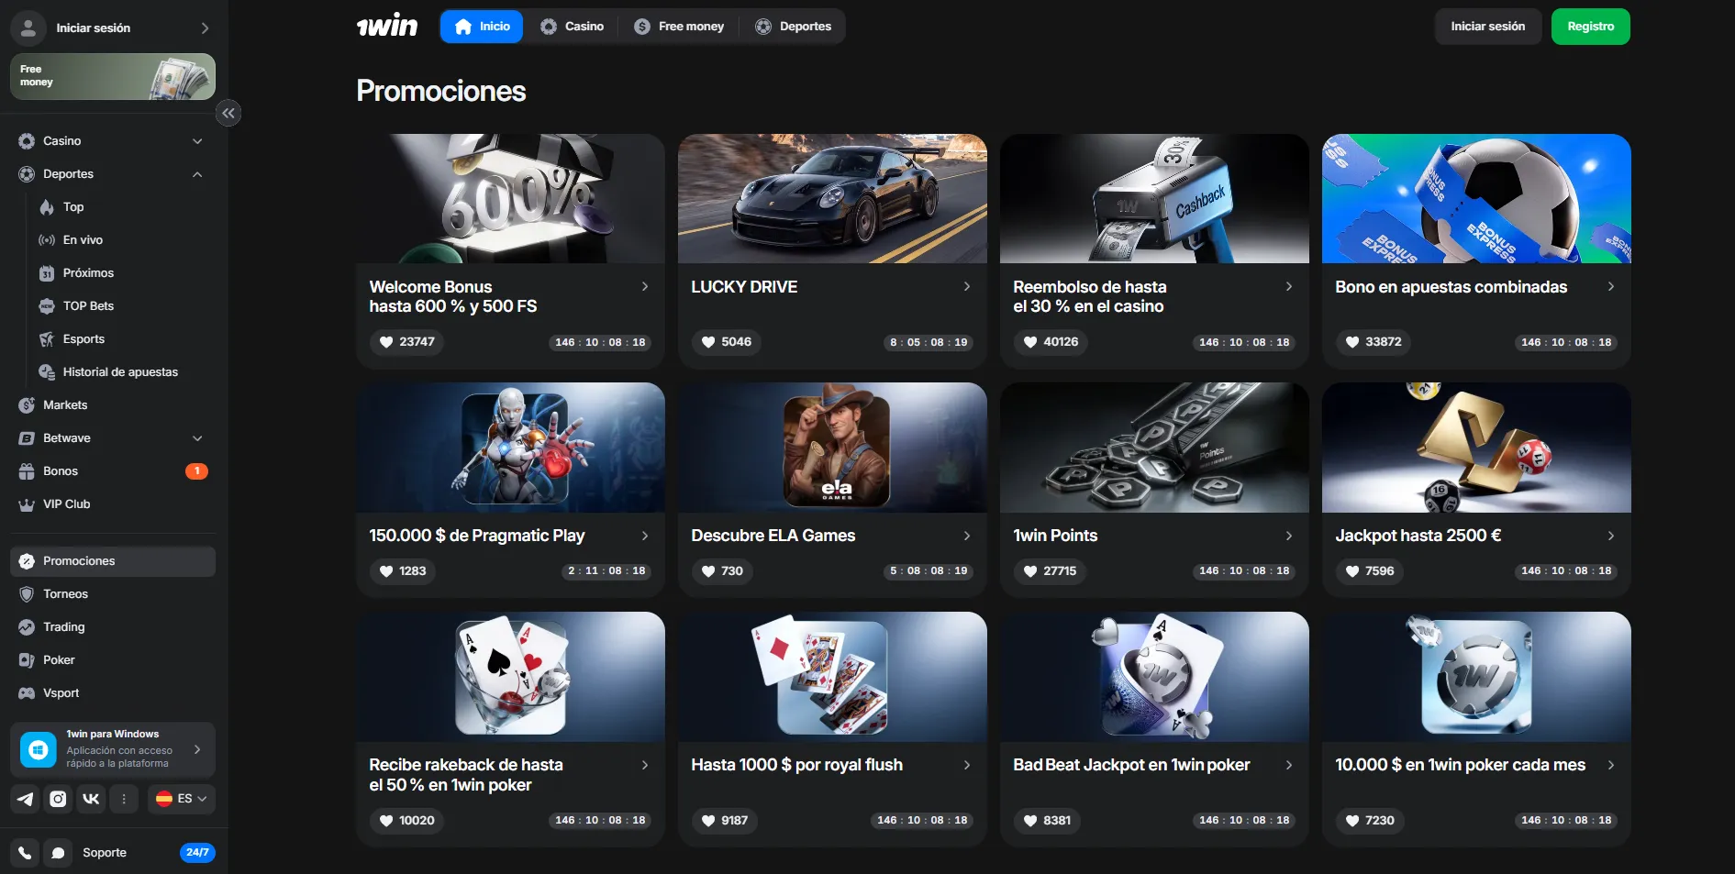The image size is (1735, 874).
Task: Open the VK social icon
Action: click(x=91, y=799)
